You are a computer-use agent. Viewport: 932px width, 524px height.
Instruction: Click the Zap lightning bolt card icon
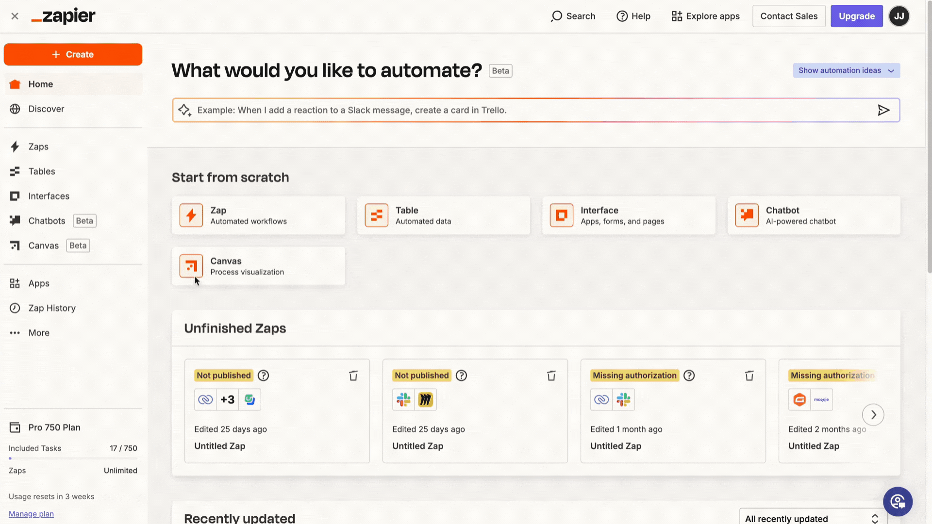(191, 215)
